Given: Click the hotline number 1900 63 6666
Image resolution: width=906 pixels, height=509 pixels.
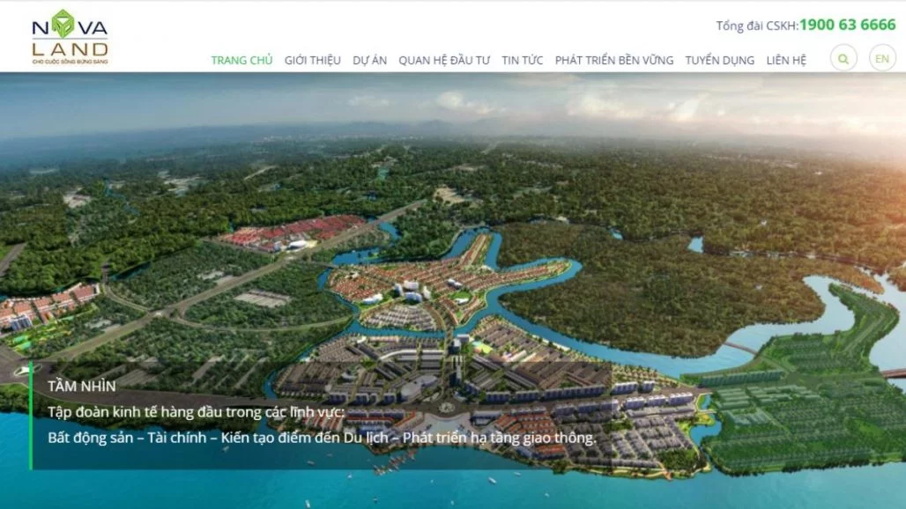Looking at the screenshot, I should point(848,25).
